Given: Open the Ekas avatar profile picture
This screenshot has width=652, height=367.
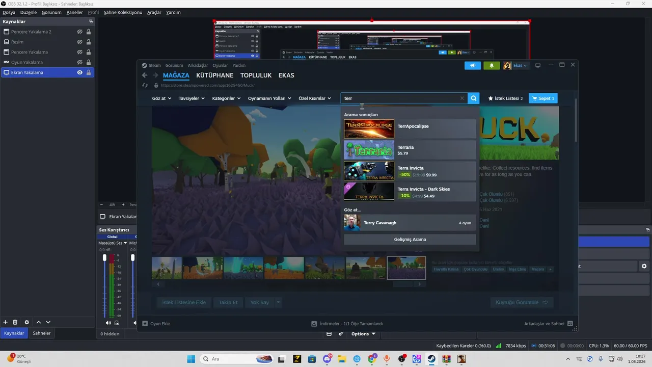Looking at the screenshot, I should click(x=507, y=65).
